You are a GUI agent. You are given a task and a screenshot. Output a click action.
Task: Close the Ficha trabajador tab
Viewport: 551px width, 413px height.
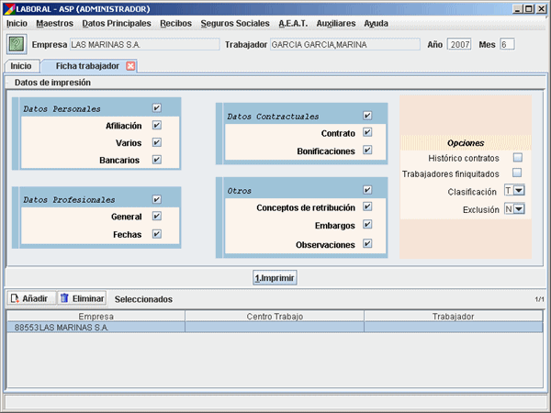(130, 66)
